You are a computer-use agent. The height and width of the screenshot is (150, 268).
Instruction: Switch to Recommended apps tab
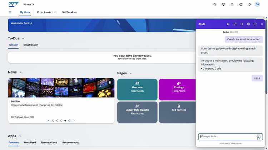[71, 143]
